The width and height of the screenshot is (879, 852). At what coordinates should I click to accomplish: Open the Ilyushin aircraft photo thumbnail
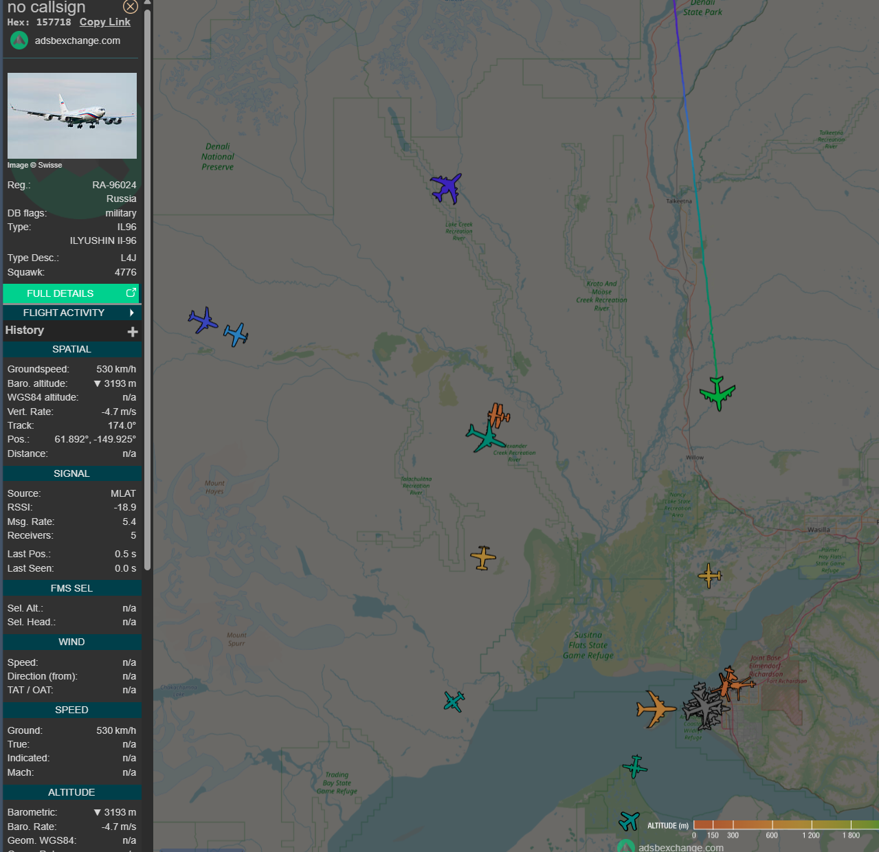pos(72,115)
